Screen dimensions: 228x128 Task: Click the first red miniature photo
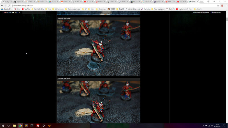[99, 48]
